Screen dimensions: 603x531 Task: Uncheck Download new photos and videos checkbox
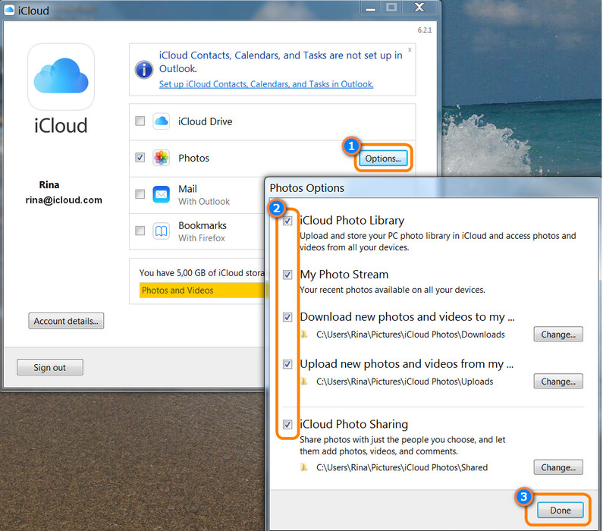pos(287,317)
